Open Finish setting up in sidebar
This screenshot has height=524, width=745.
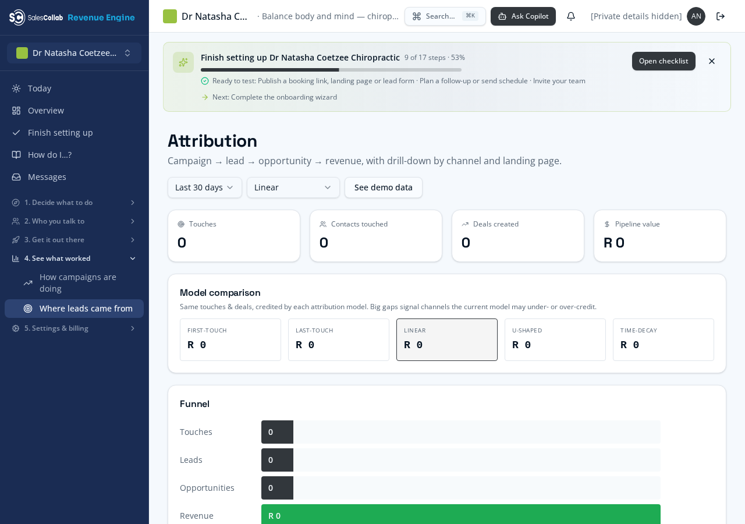74,133
